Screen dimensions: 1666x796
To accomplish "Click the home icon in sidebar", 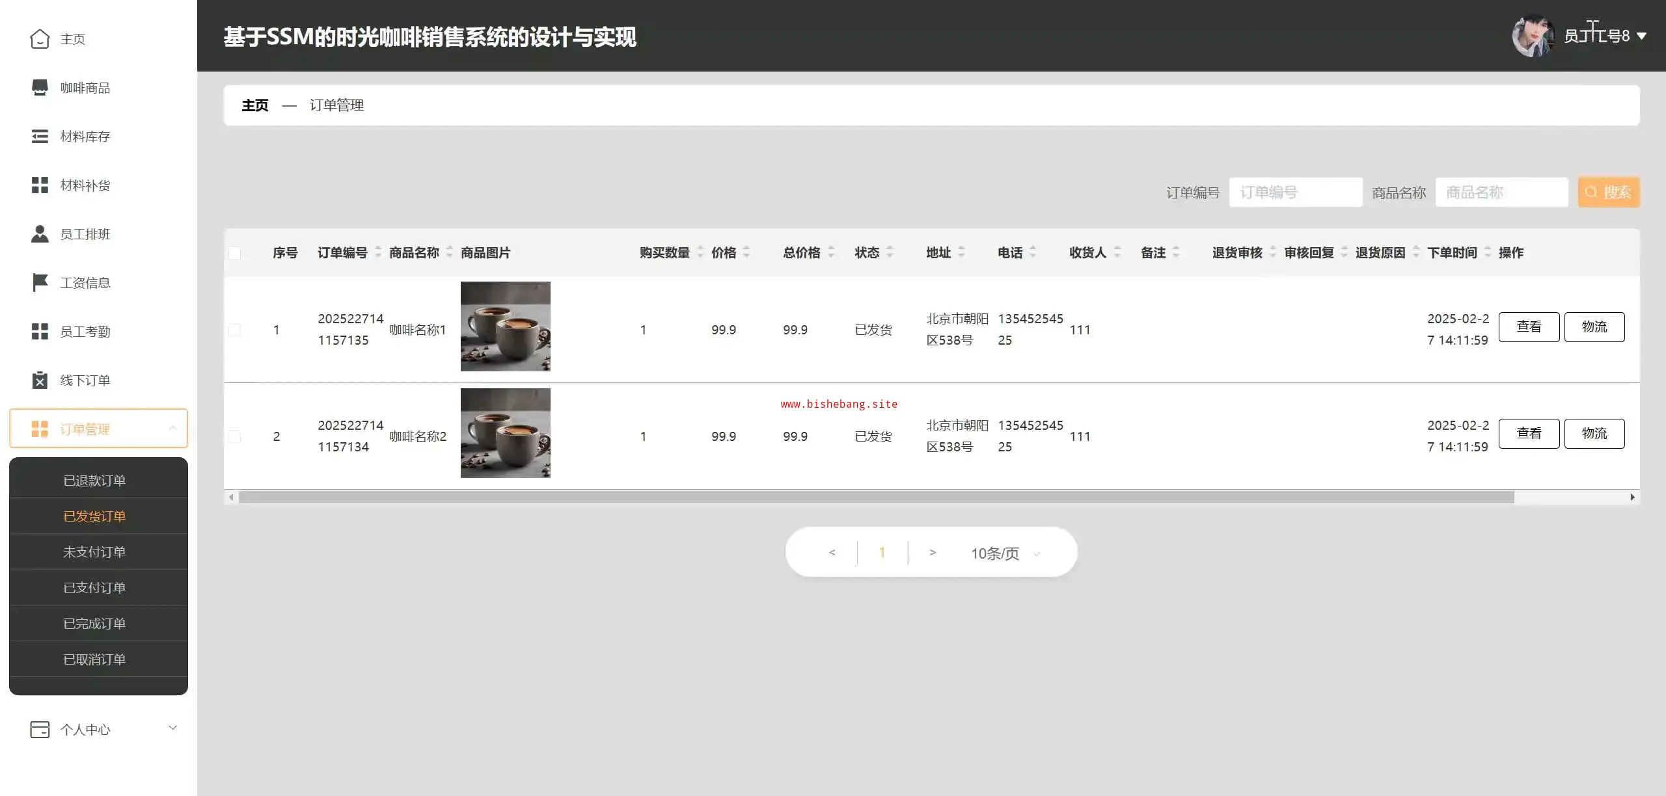I will point(40,39).
